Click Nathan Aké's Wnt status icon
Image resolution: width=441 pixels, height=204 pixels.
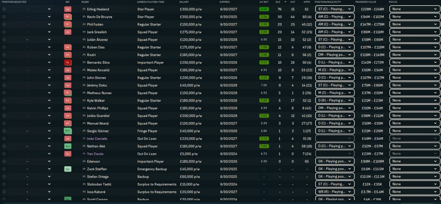coord(68,146)
